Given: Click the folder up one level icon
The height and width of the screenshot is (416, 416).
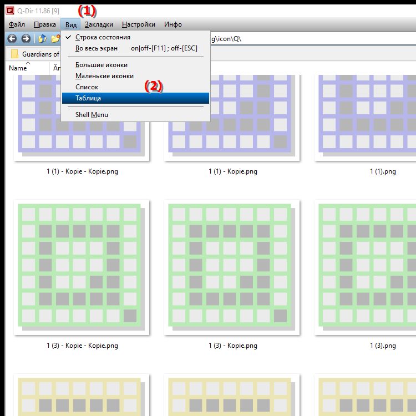Looking at the screenshot, I should click(43, 39).
